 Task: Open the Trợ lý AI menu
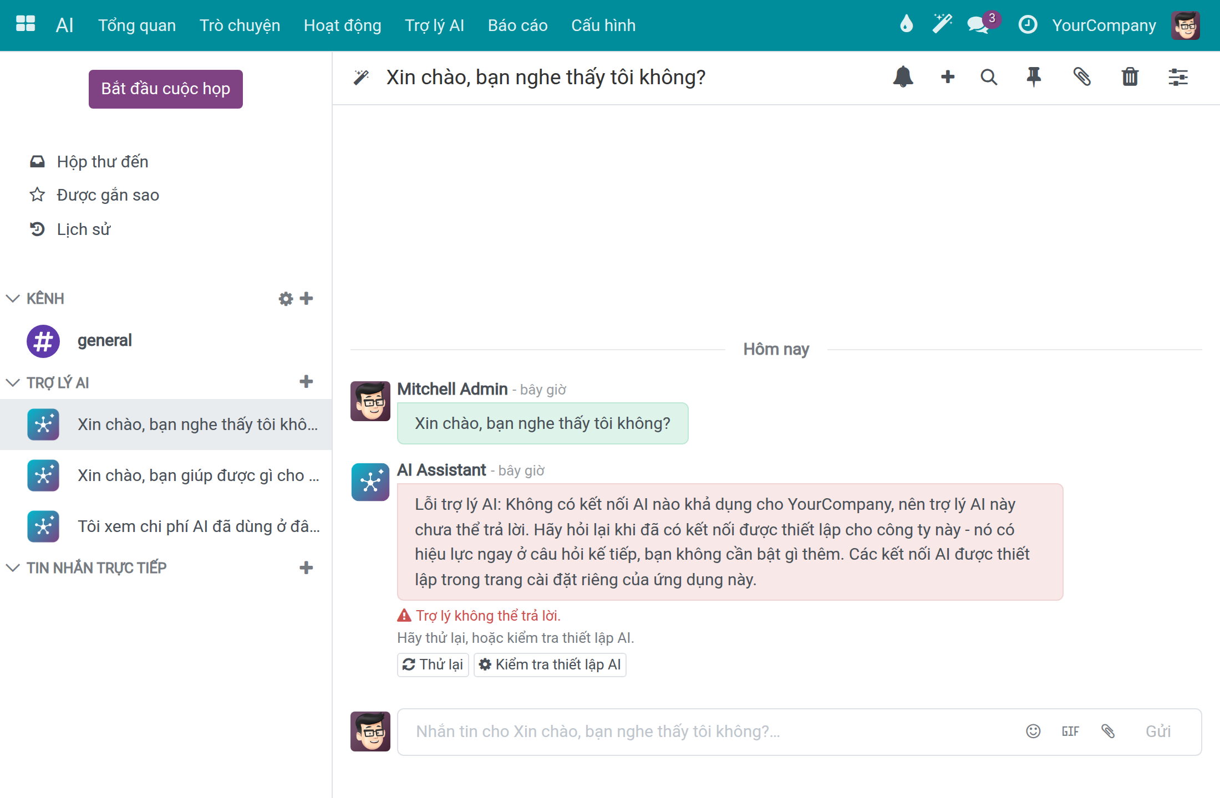(434, 25)
